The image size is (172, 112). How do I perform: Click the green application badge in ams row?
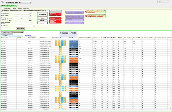point(60,47)
